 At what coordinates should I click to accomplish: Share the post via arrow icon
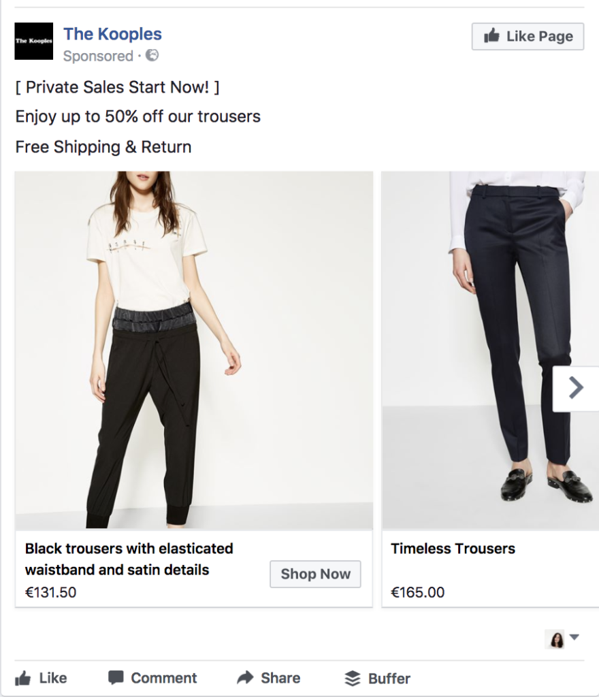pos(245,678)
